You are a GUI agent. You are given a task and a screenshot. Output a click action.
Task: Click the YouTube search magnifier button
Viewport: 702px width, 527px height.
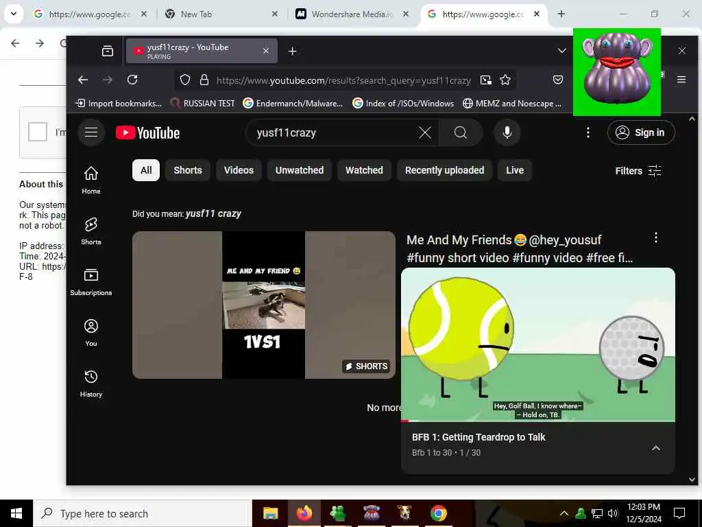(x=461, y=132)
